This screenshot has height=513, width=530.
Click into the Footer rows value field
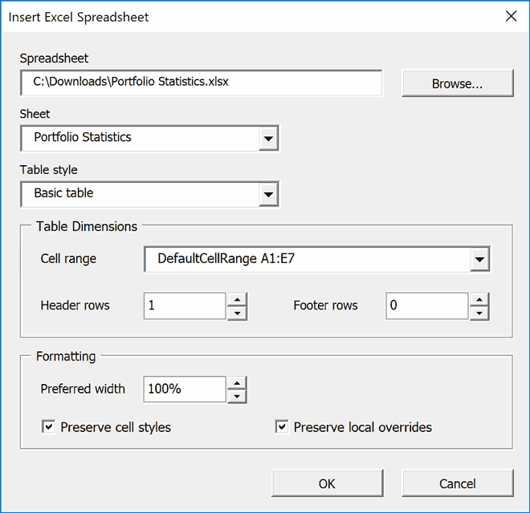click(427, 305)
